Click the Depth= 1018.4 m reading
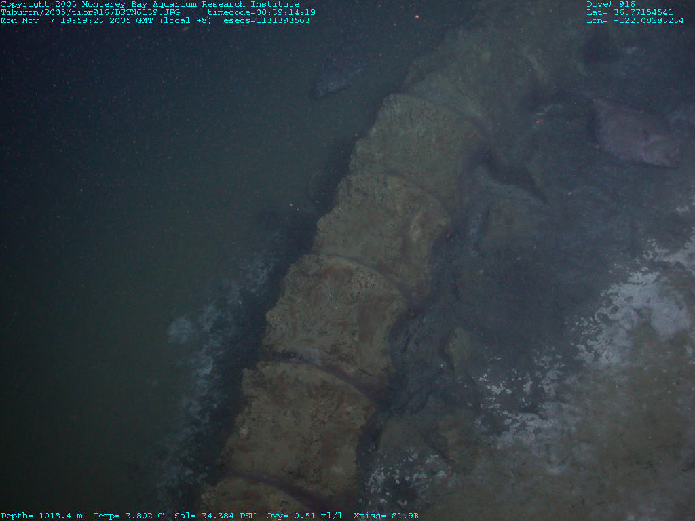This screenshot has height=521, width=695. 41,516
